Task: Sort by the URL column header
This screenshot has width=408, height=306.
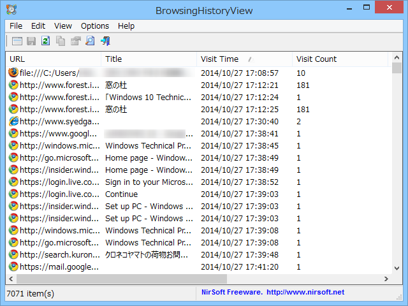Action: coord(54,59)
